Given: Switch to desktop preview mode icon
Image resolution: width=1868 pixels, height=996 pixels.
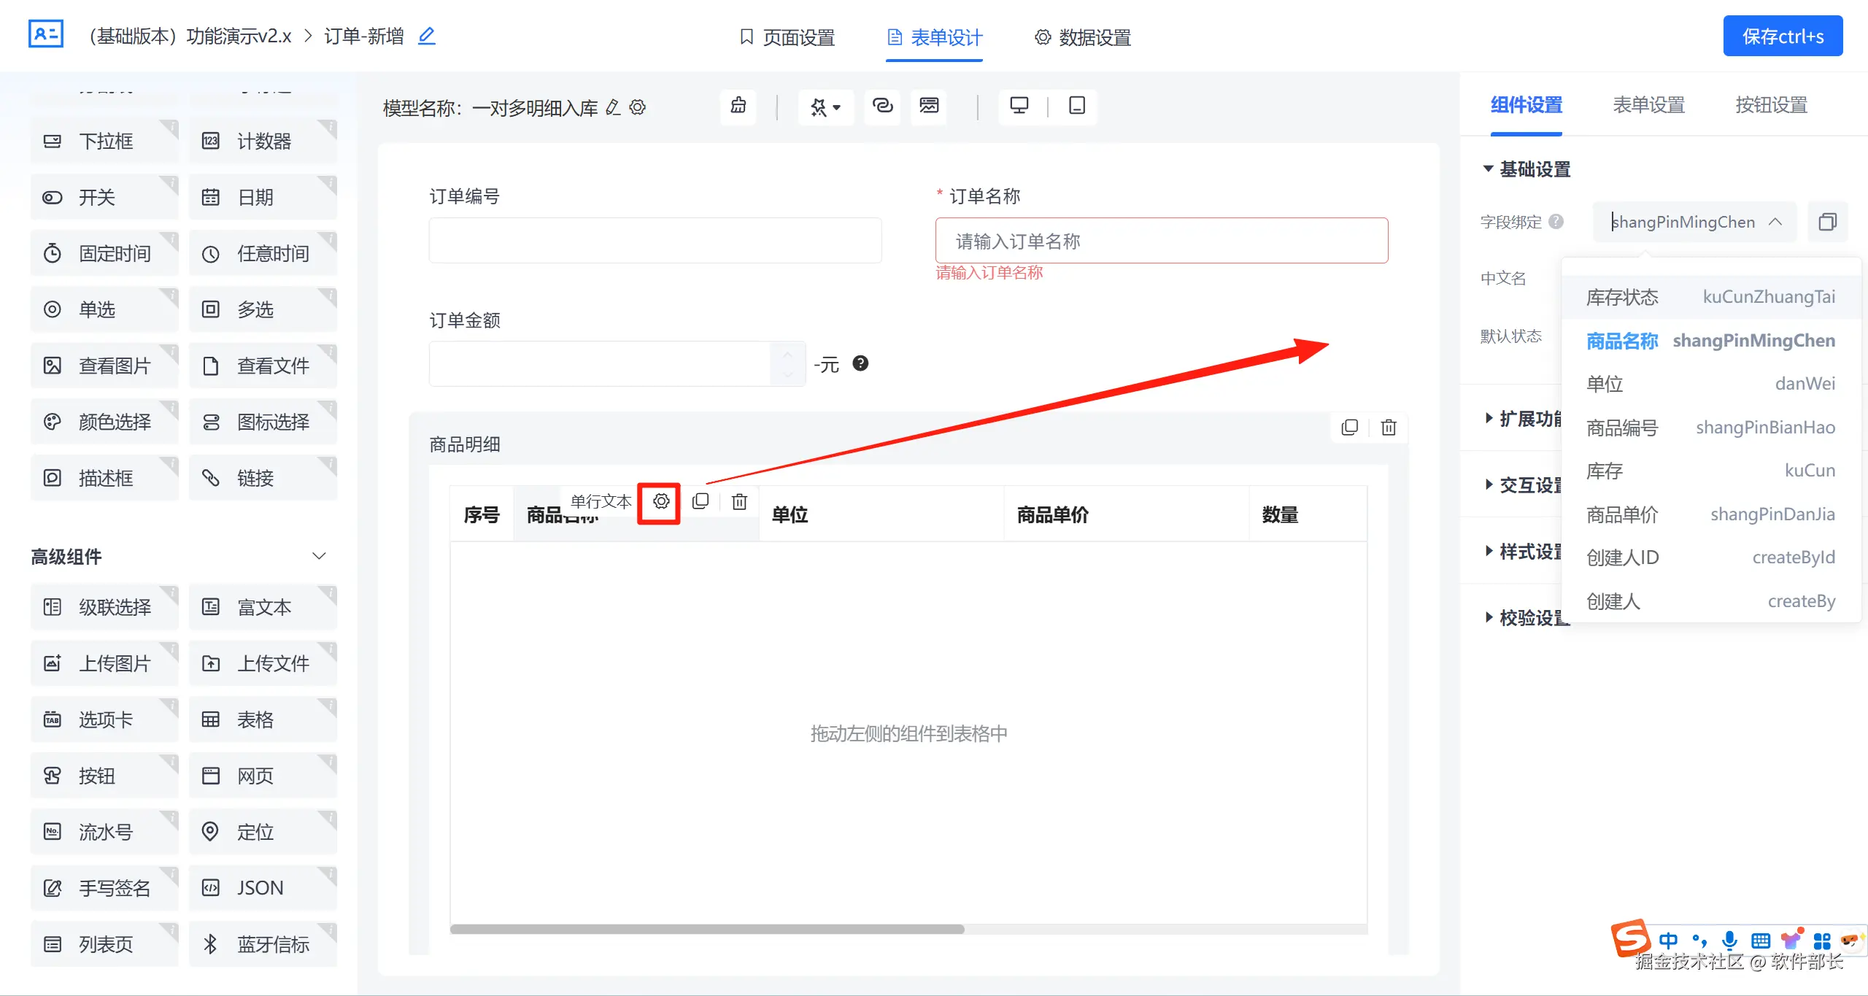Looking at the screenshot, I should pyautogui.click(x=1019, y=107).
